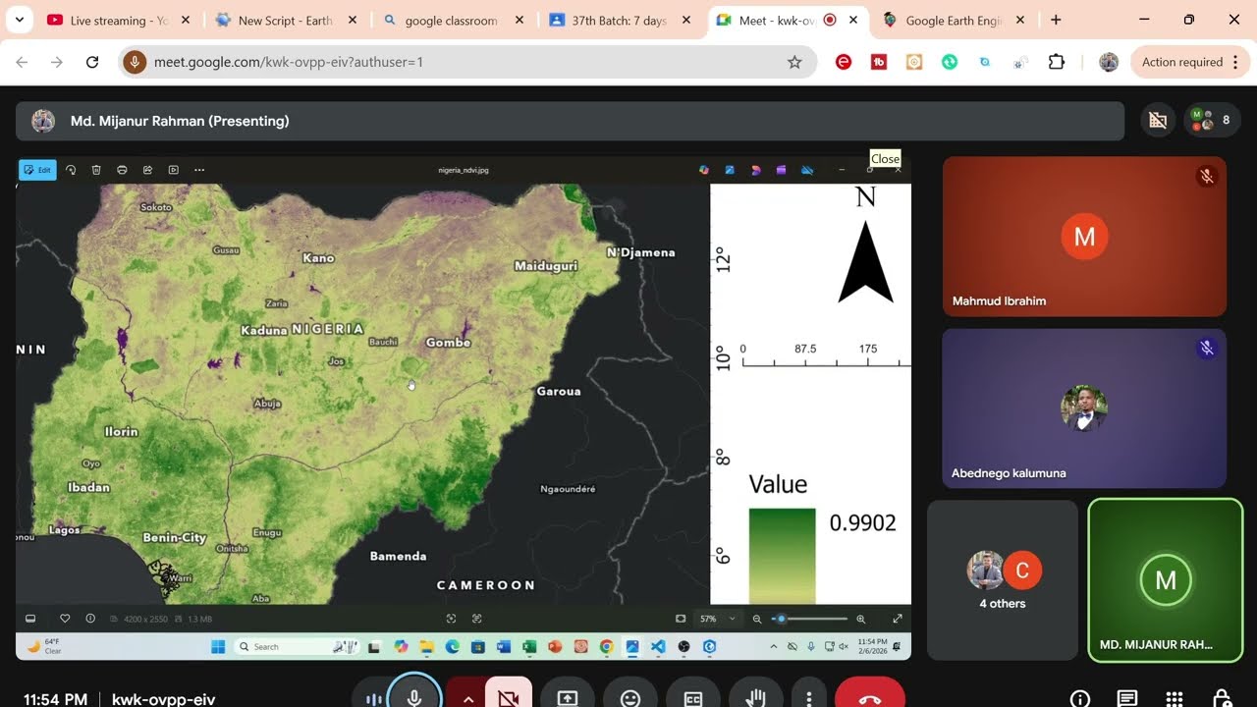1257x707 pixels.
Task: Select Abednego kalumuna participant tile
Action: (1084, 408)
